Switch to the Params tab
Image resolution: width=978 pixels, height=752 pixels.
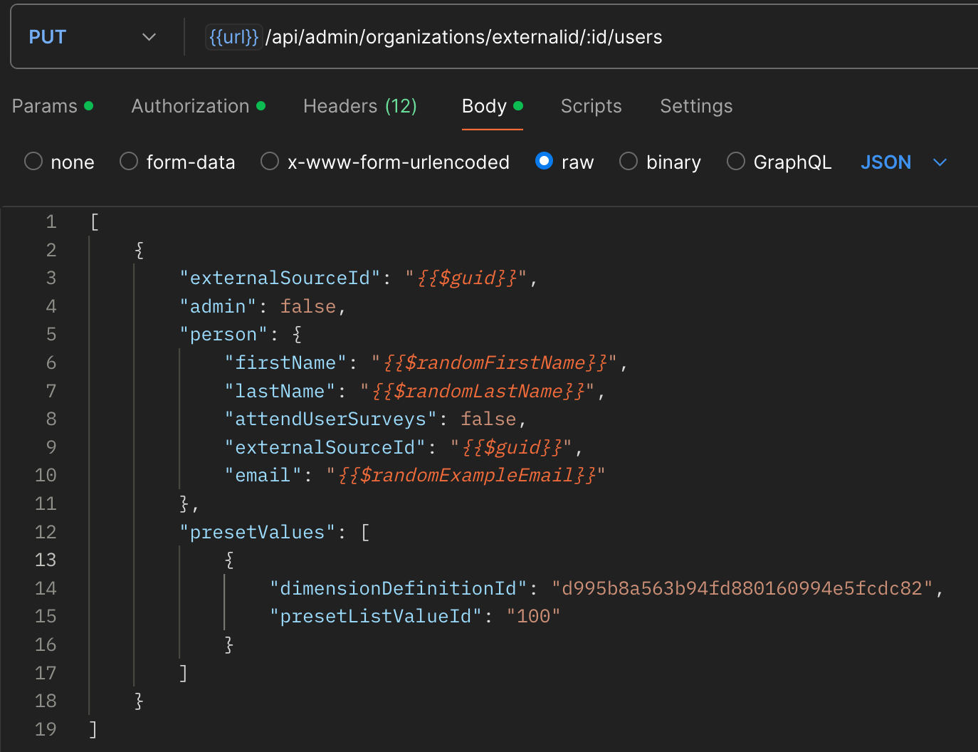53,106
